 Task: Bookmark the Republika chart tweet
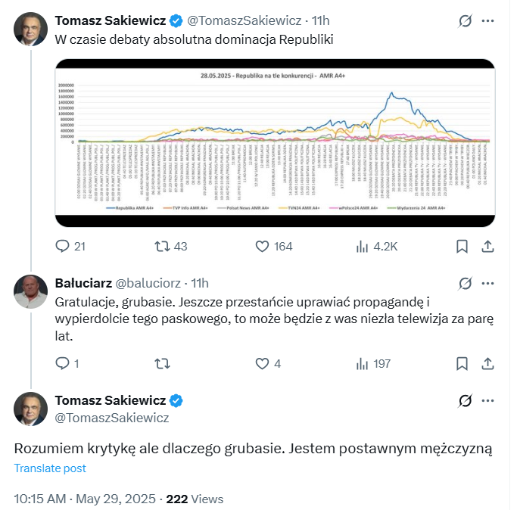coord(462,246)
